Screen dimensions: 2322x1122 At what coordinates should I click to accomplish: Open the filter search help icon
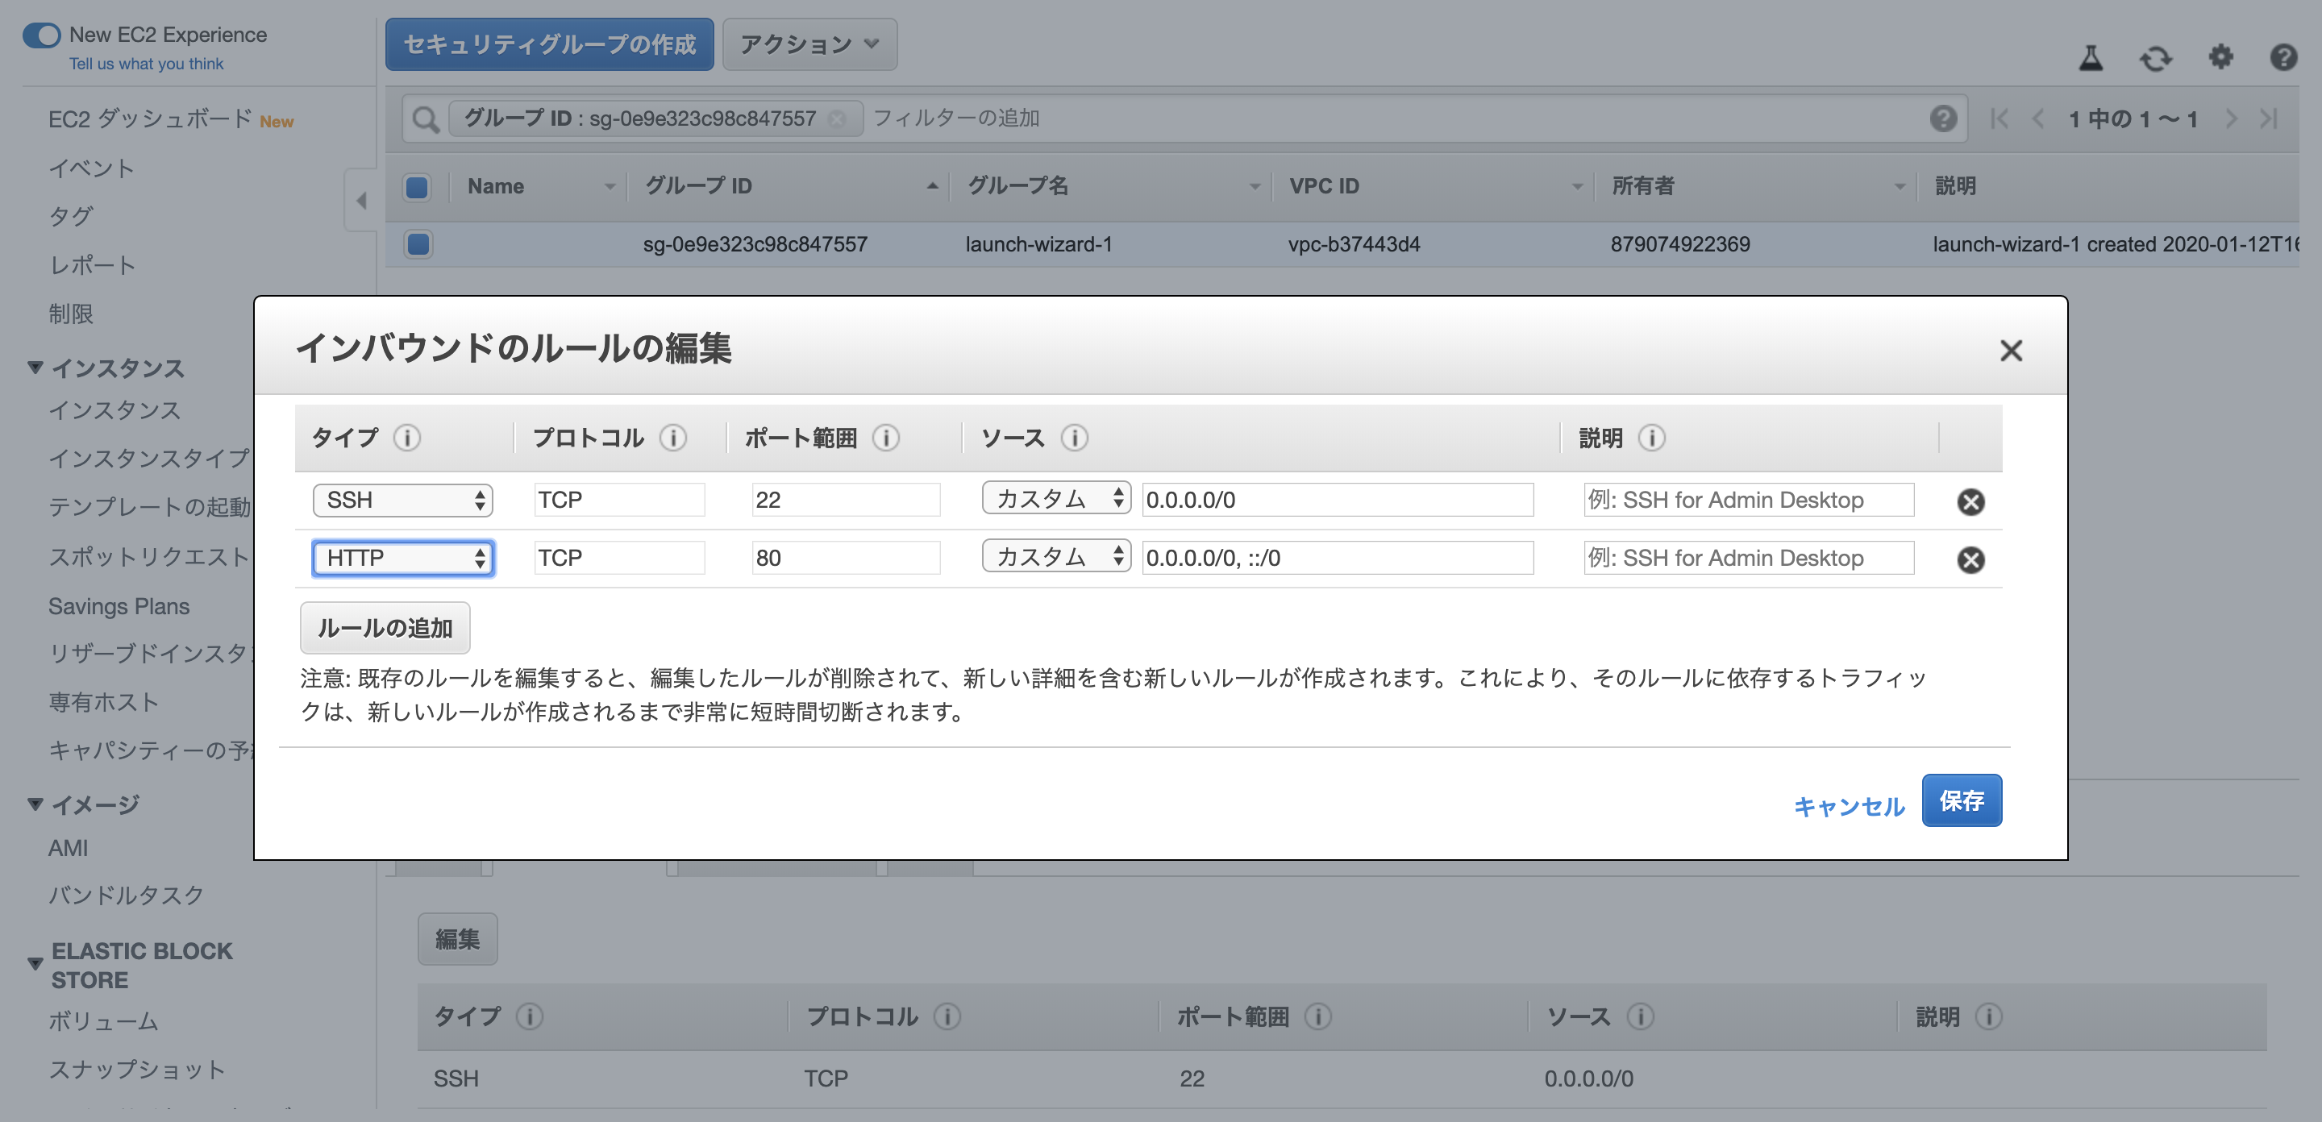coord(1945,118)
